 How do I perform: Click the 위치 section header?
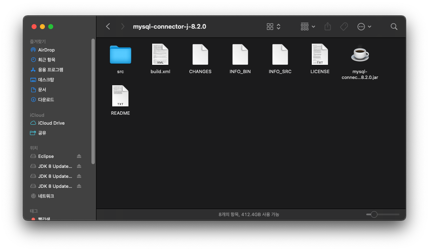point(34,148)
